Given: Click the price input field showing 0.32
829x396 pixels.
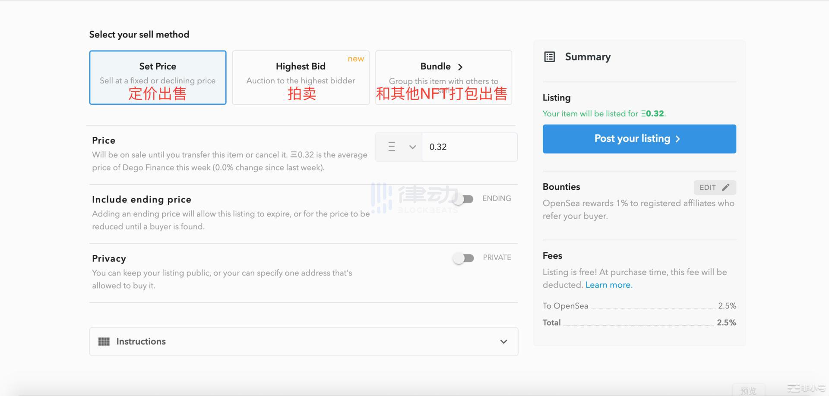Looking at the screenshot, I should tap(469, 147).
